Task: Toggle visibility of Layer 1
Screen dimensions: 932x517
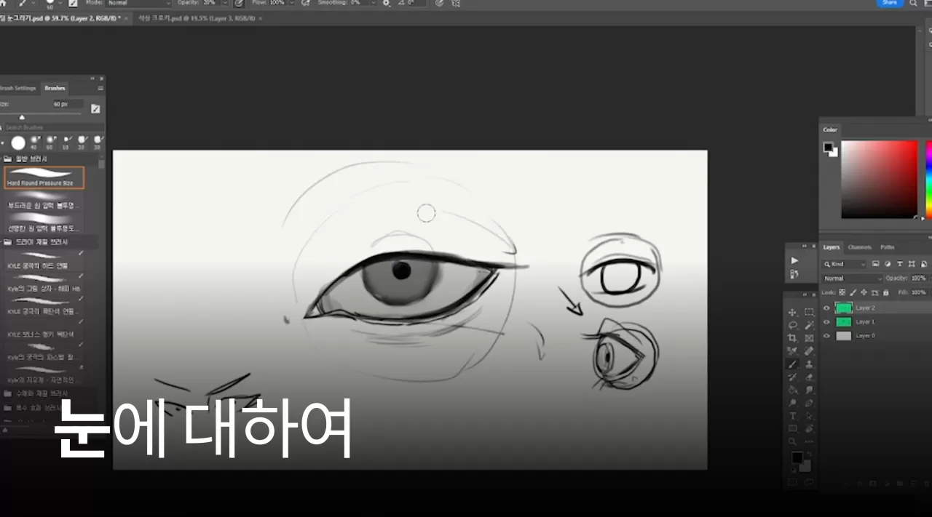Action: [x=826, y=321]
